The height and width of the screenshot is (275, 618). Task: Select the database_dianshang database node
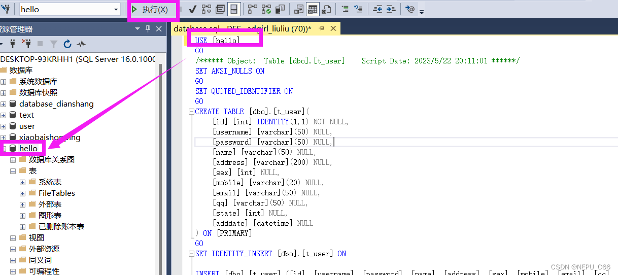(56, 104)
